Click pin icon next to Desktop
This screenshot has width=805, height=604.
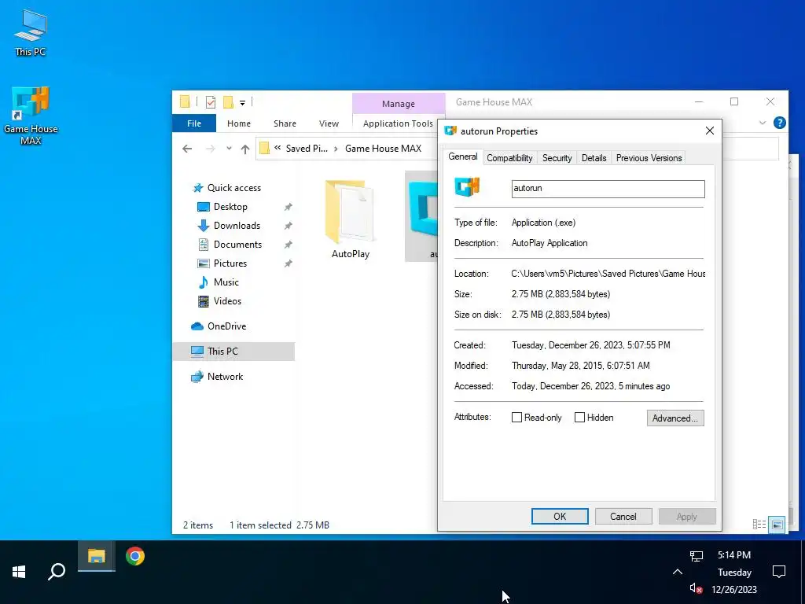coord(288,207)
